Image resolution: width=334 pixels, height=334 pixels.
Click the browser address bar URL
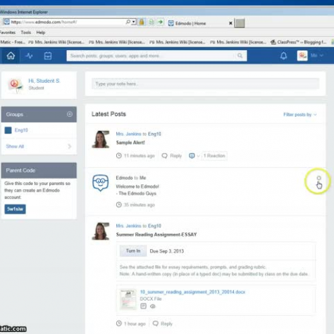click(x=44, y=22)
